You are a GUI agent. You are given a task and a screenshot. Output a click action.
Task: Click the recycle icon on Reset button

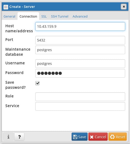(x=112, y=137)
